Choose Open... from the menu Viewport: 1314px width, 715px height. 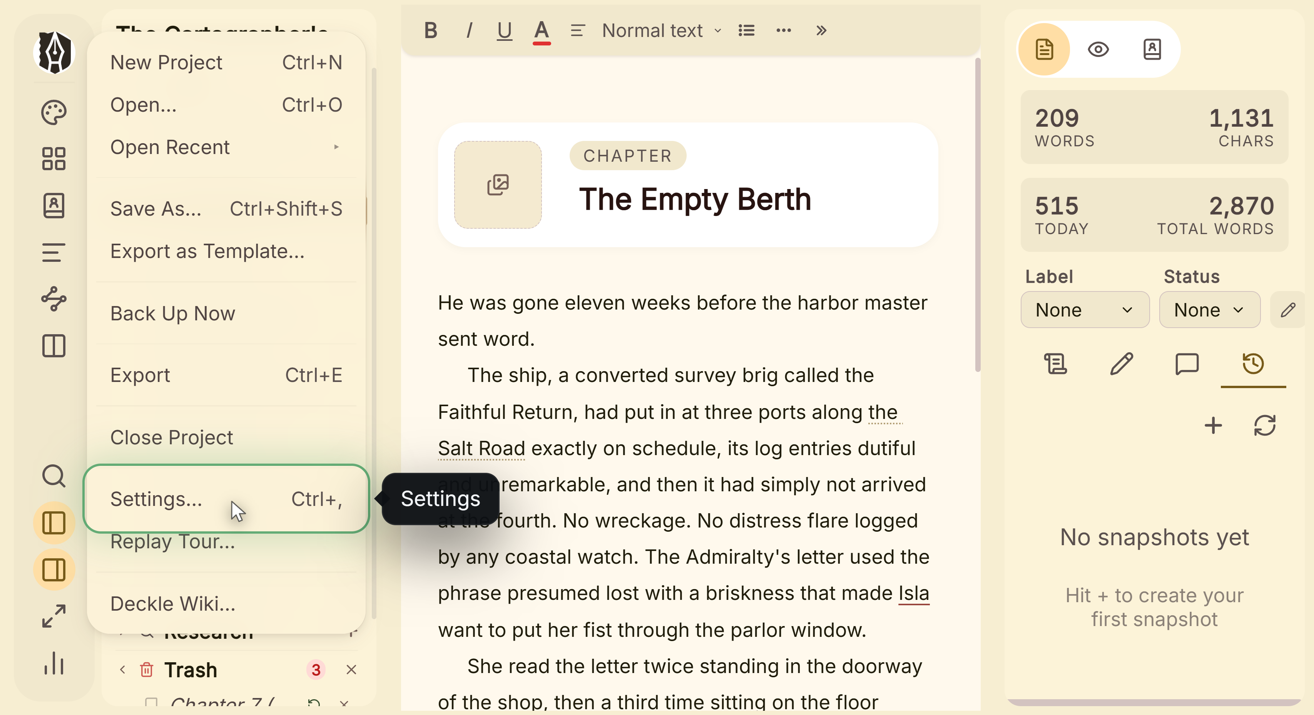[x=226, y=105]
